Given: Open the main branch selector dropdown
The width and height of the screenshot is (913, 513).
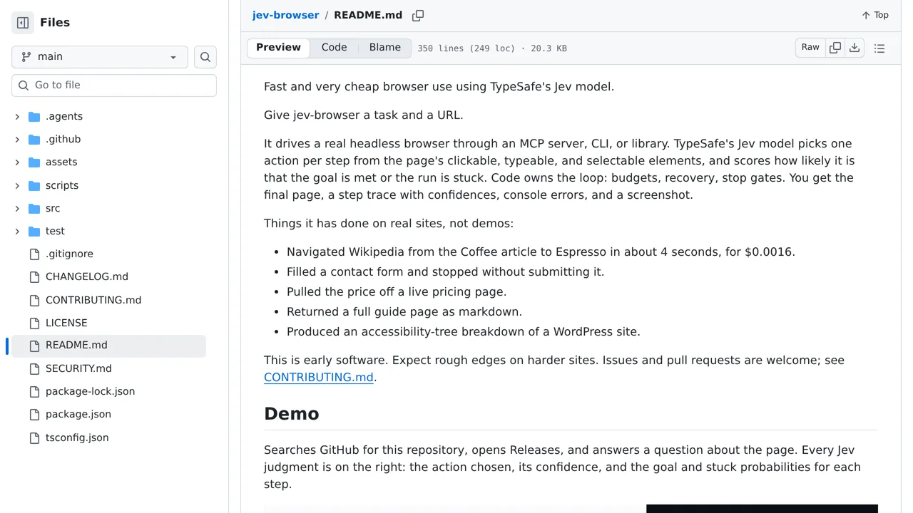Looking at the screenshot, I should tap(100, 57).
